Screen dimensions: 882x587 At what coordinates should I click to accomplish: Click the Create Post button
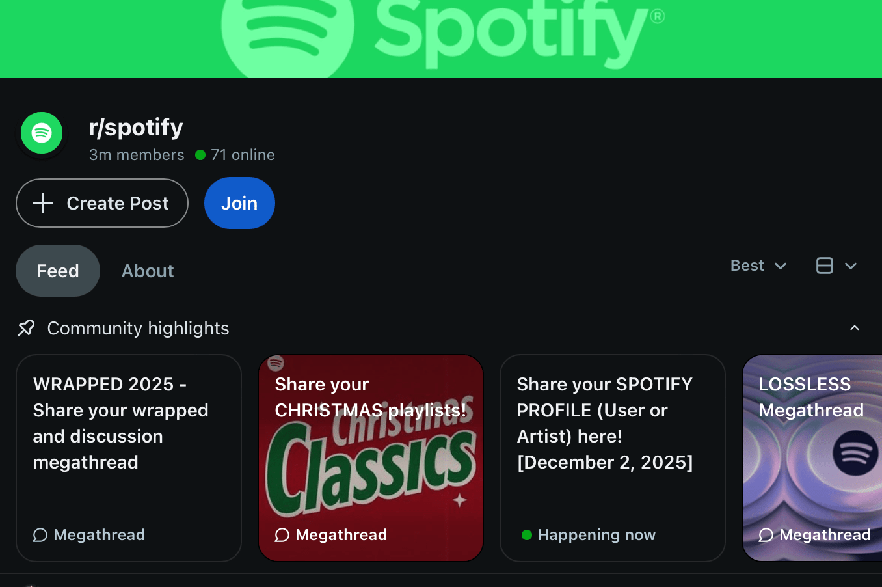click(x=102, y=203)
